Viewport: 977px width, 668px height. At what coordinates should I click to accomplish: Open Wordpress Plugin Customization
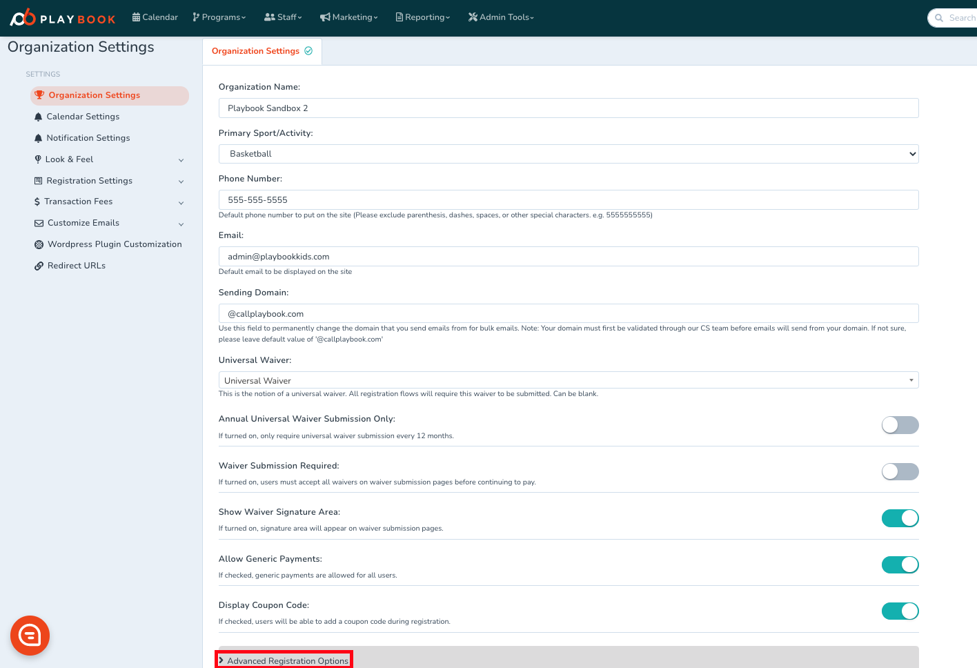point(115,244)
